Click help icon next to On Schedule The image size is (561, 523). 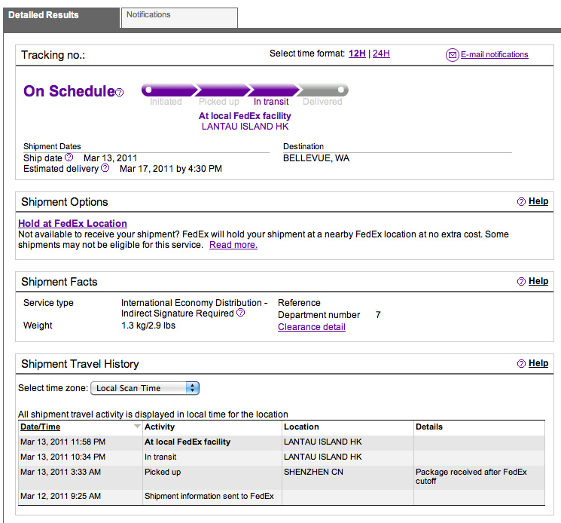[120, 93]
